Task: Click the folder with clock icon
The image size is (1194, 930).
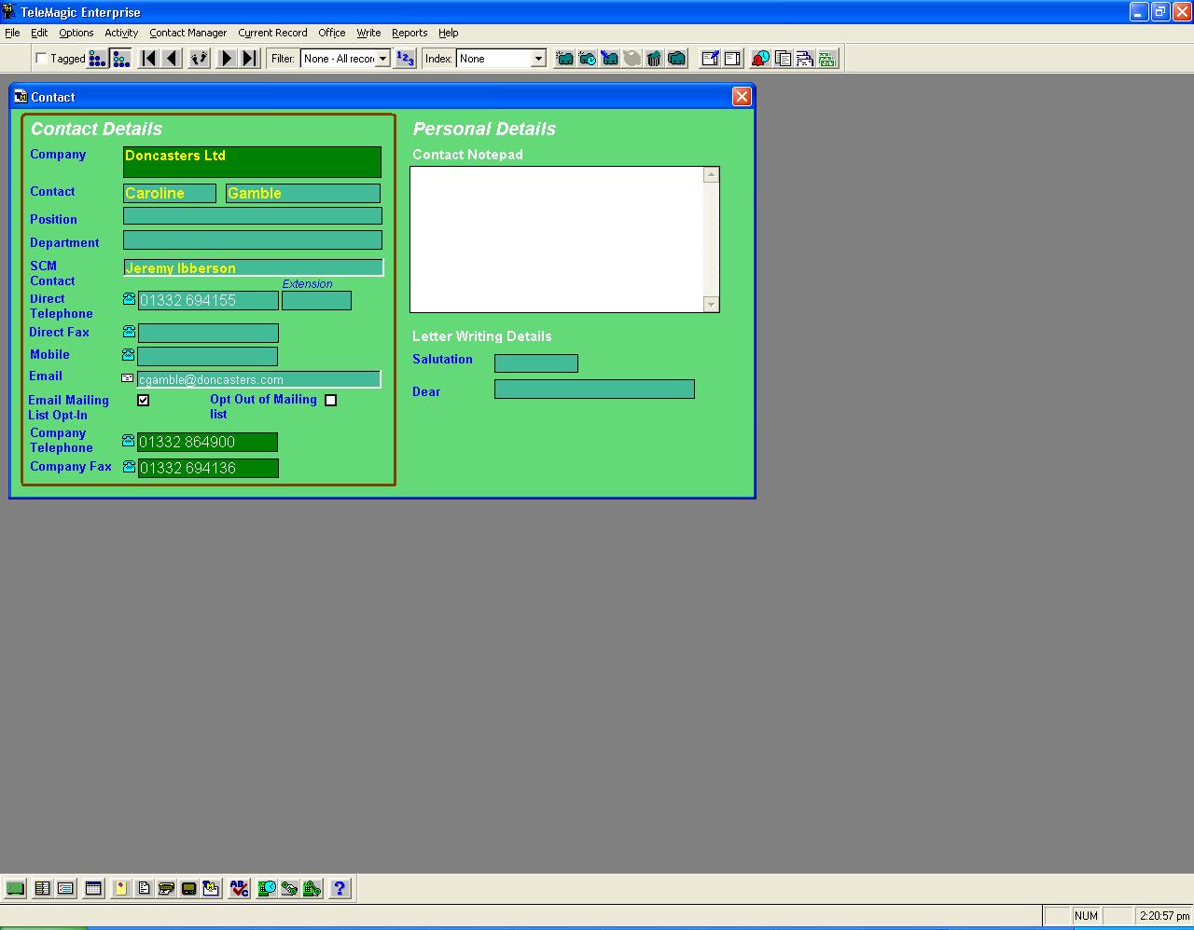Action: (587, 59)
